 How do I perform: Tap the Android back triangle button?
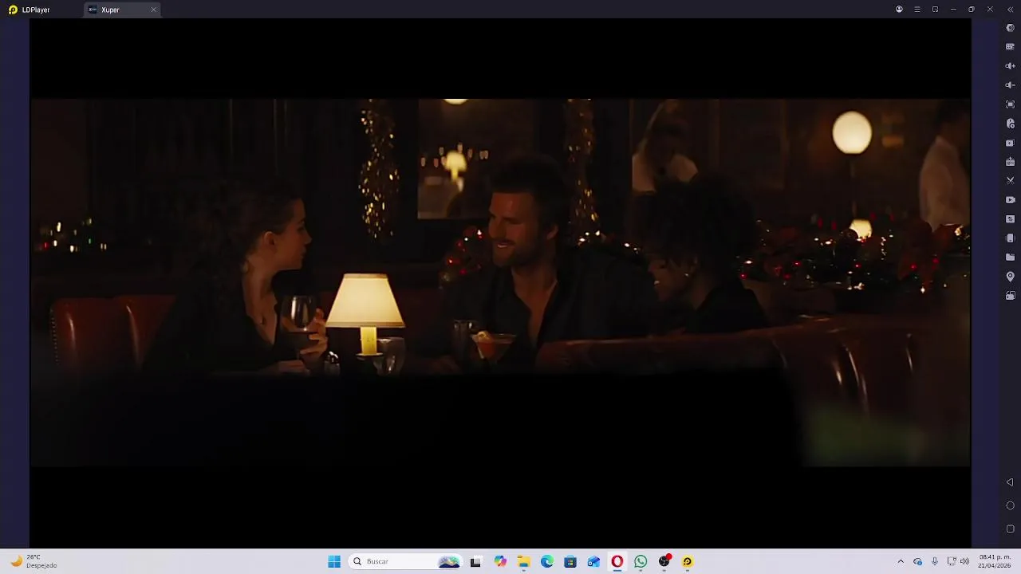(1010, 482)
